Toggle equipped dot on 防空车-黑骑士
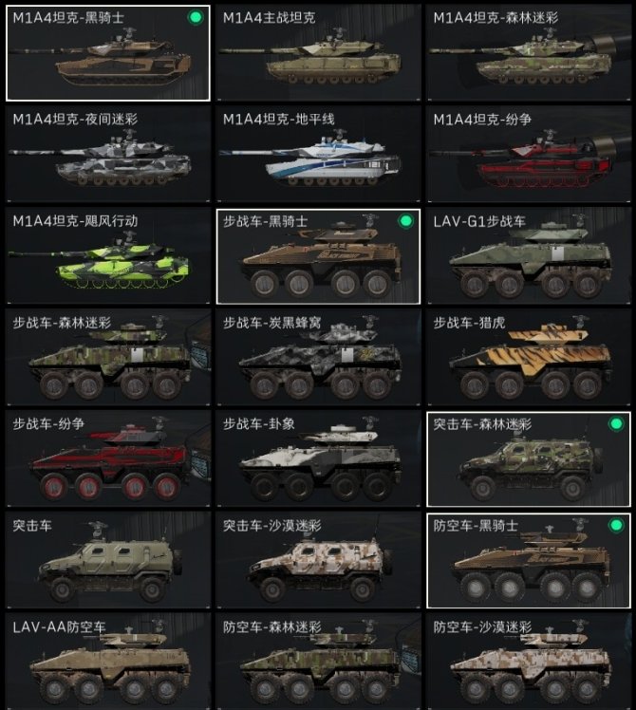This screenshot has width=636, height=710. [616, 525]
